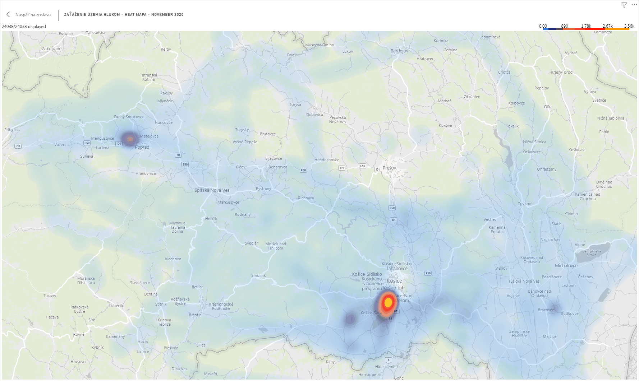Click the R4 road shield icon

point(391,319)
